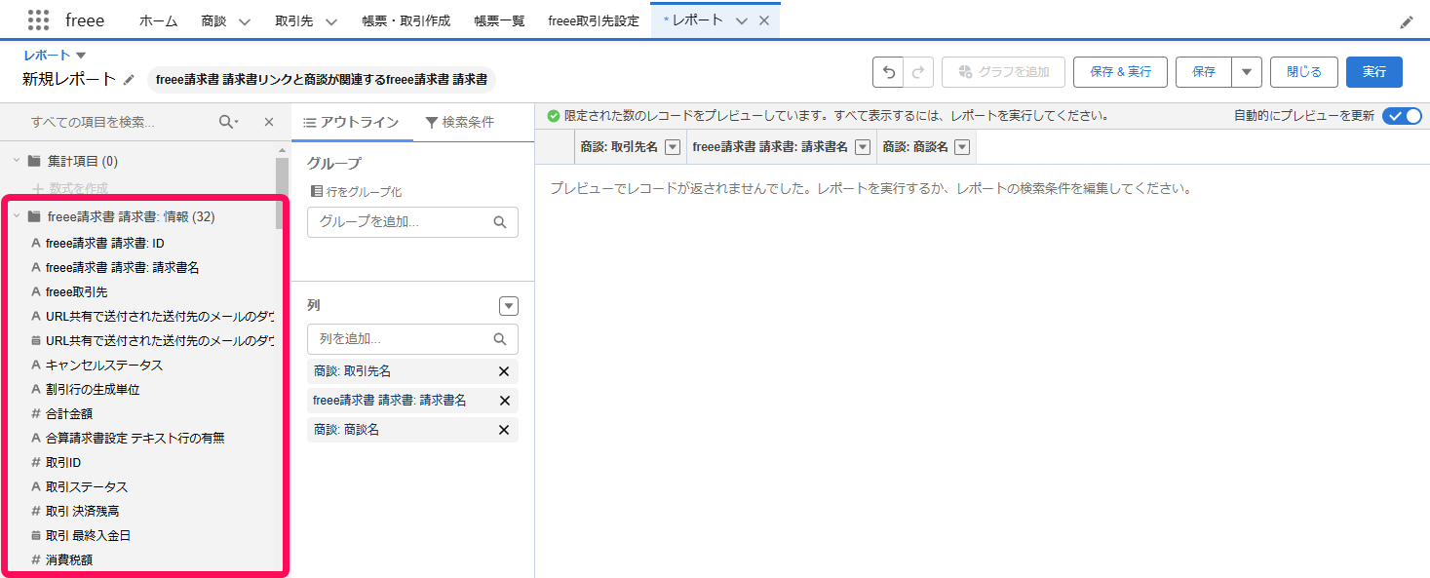Open 商談: 取引先名 column header menu

(672, 147)
